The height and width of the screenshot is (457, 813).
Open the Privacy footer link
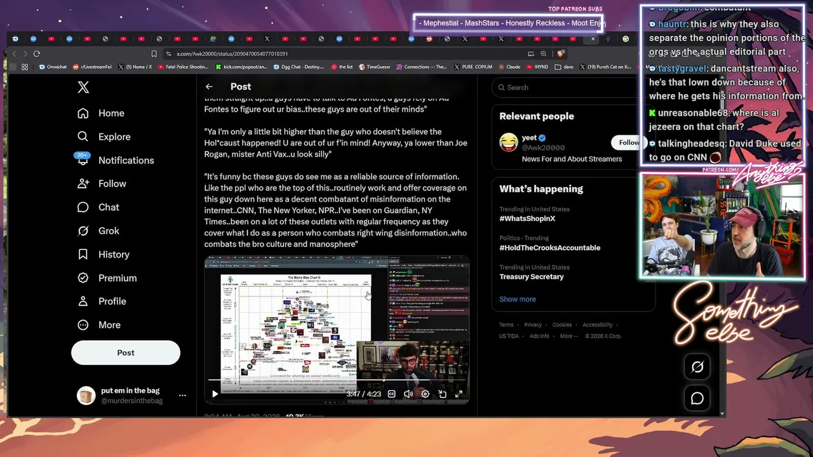point(533,325)
